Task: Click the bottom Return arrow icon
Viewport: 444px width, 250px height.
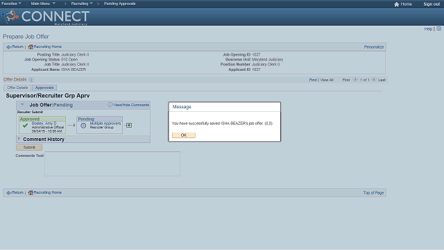Action: pos(9,193)
